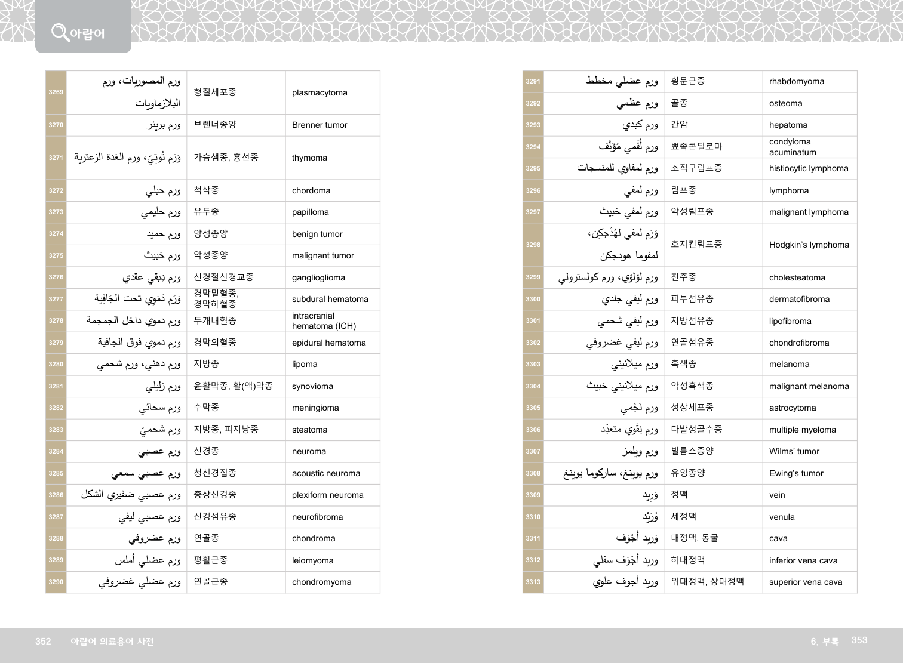
Task: Select entry number 3290 cell
Action: (x=56, y=582)
